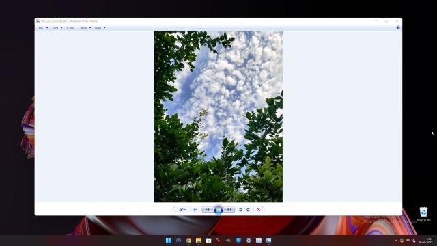This screenshot has width=437, height=246.
Task: Open the Print menu
Action: click(55, 28)
